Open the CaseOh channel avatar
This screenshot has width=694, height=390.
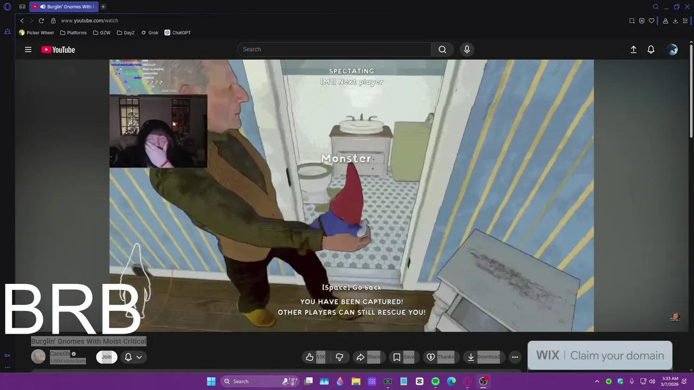pos(38,356)
